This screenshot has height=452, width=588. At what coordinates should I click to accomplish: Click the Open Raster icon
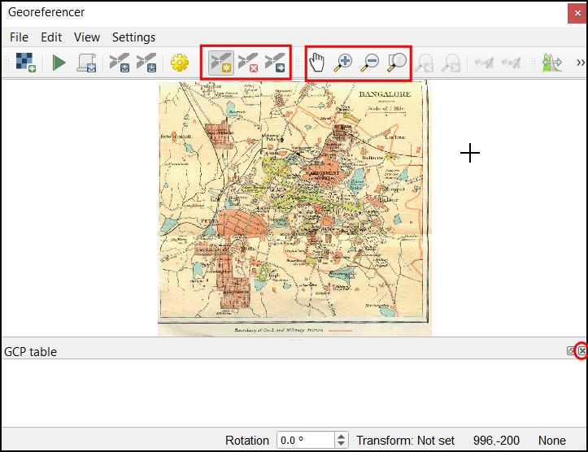(25, 63)
